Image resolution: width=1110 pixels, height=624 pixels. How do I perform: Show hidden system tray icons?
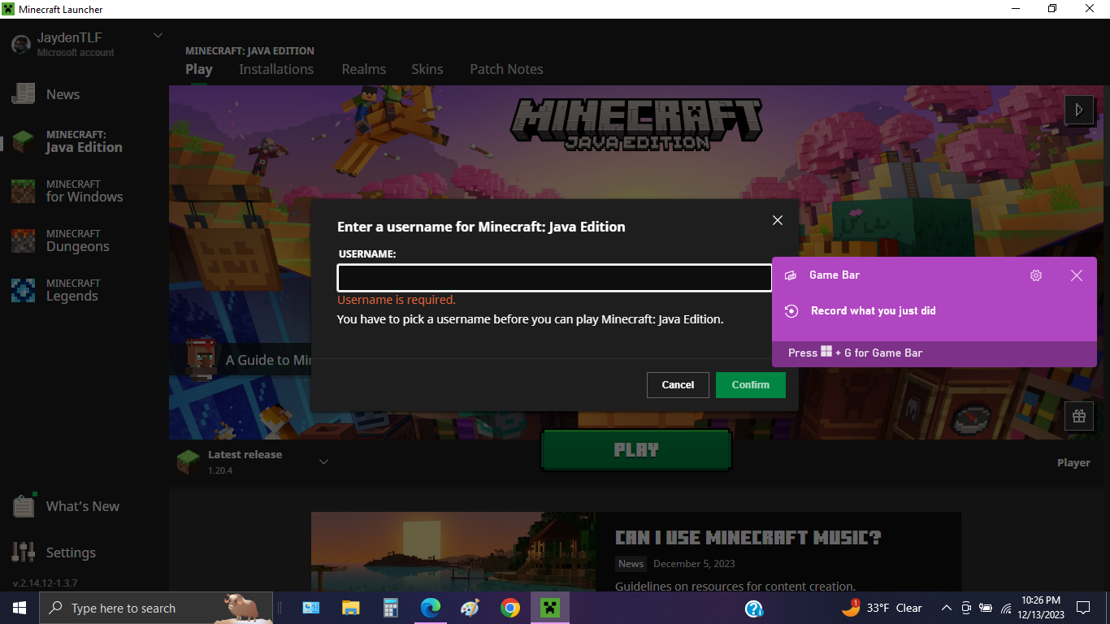pyautogui.click(x=946, y=608)
